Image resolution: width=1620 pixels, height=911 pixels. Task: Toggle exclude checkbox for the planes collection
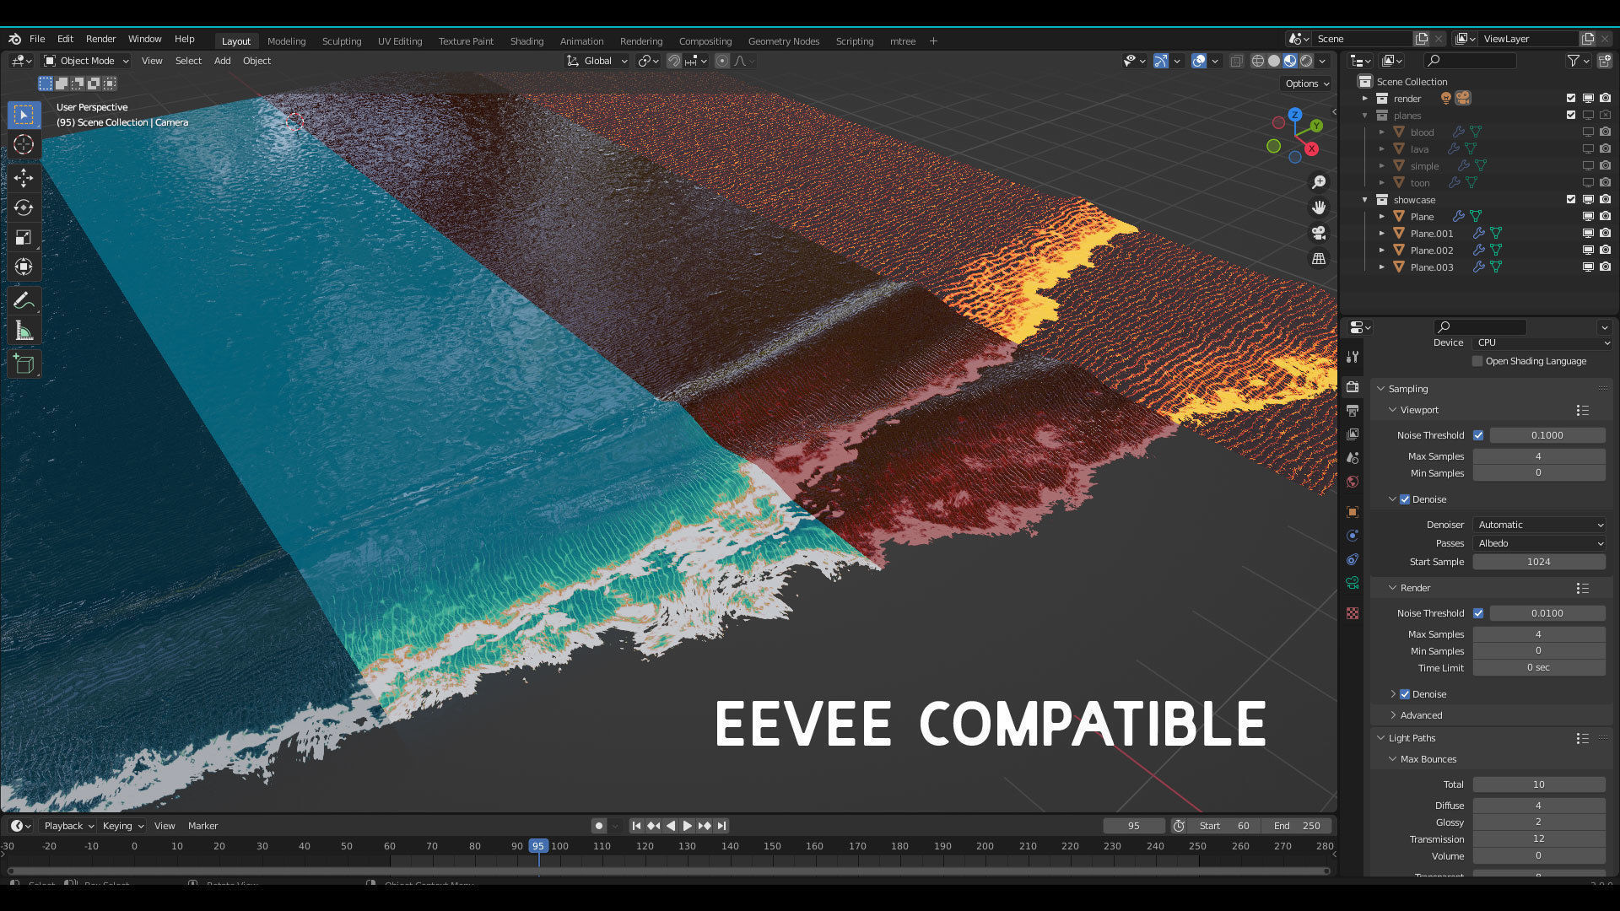(x=1571, y=116)
